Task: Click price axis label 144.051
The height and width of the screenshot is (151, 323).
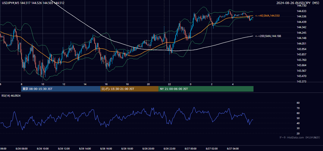Action: click(x=301, y=44)
